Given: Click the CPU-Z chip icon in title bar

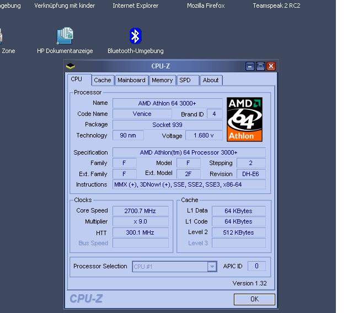Looking at the screenshot, I should [x=71, y=66].
